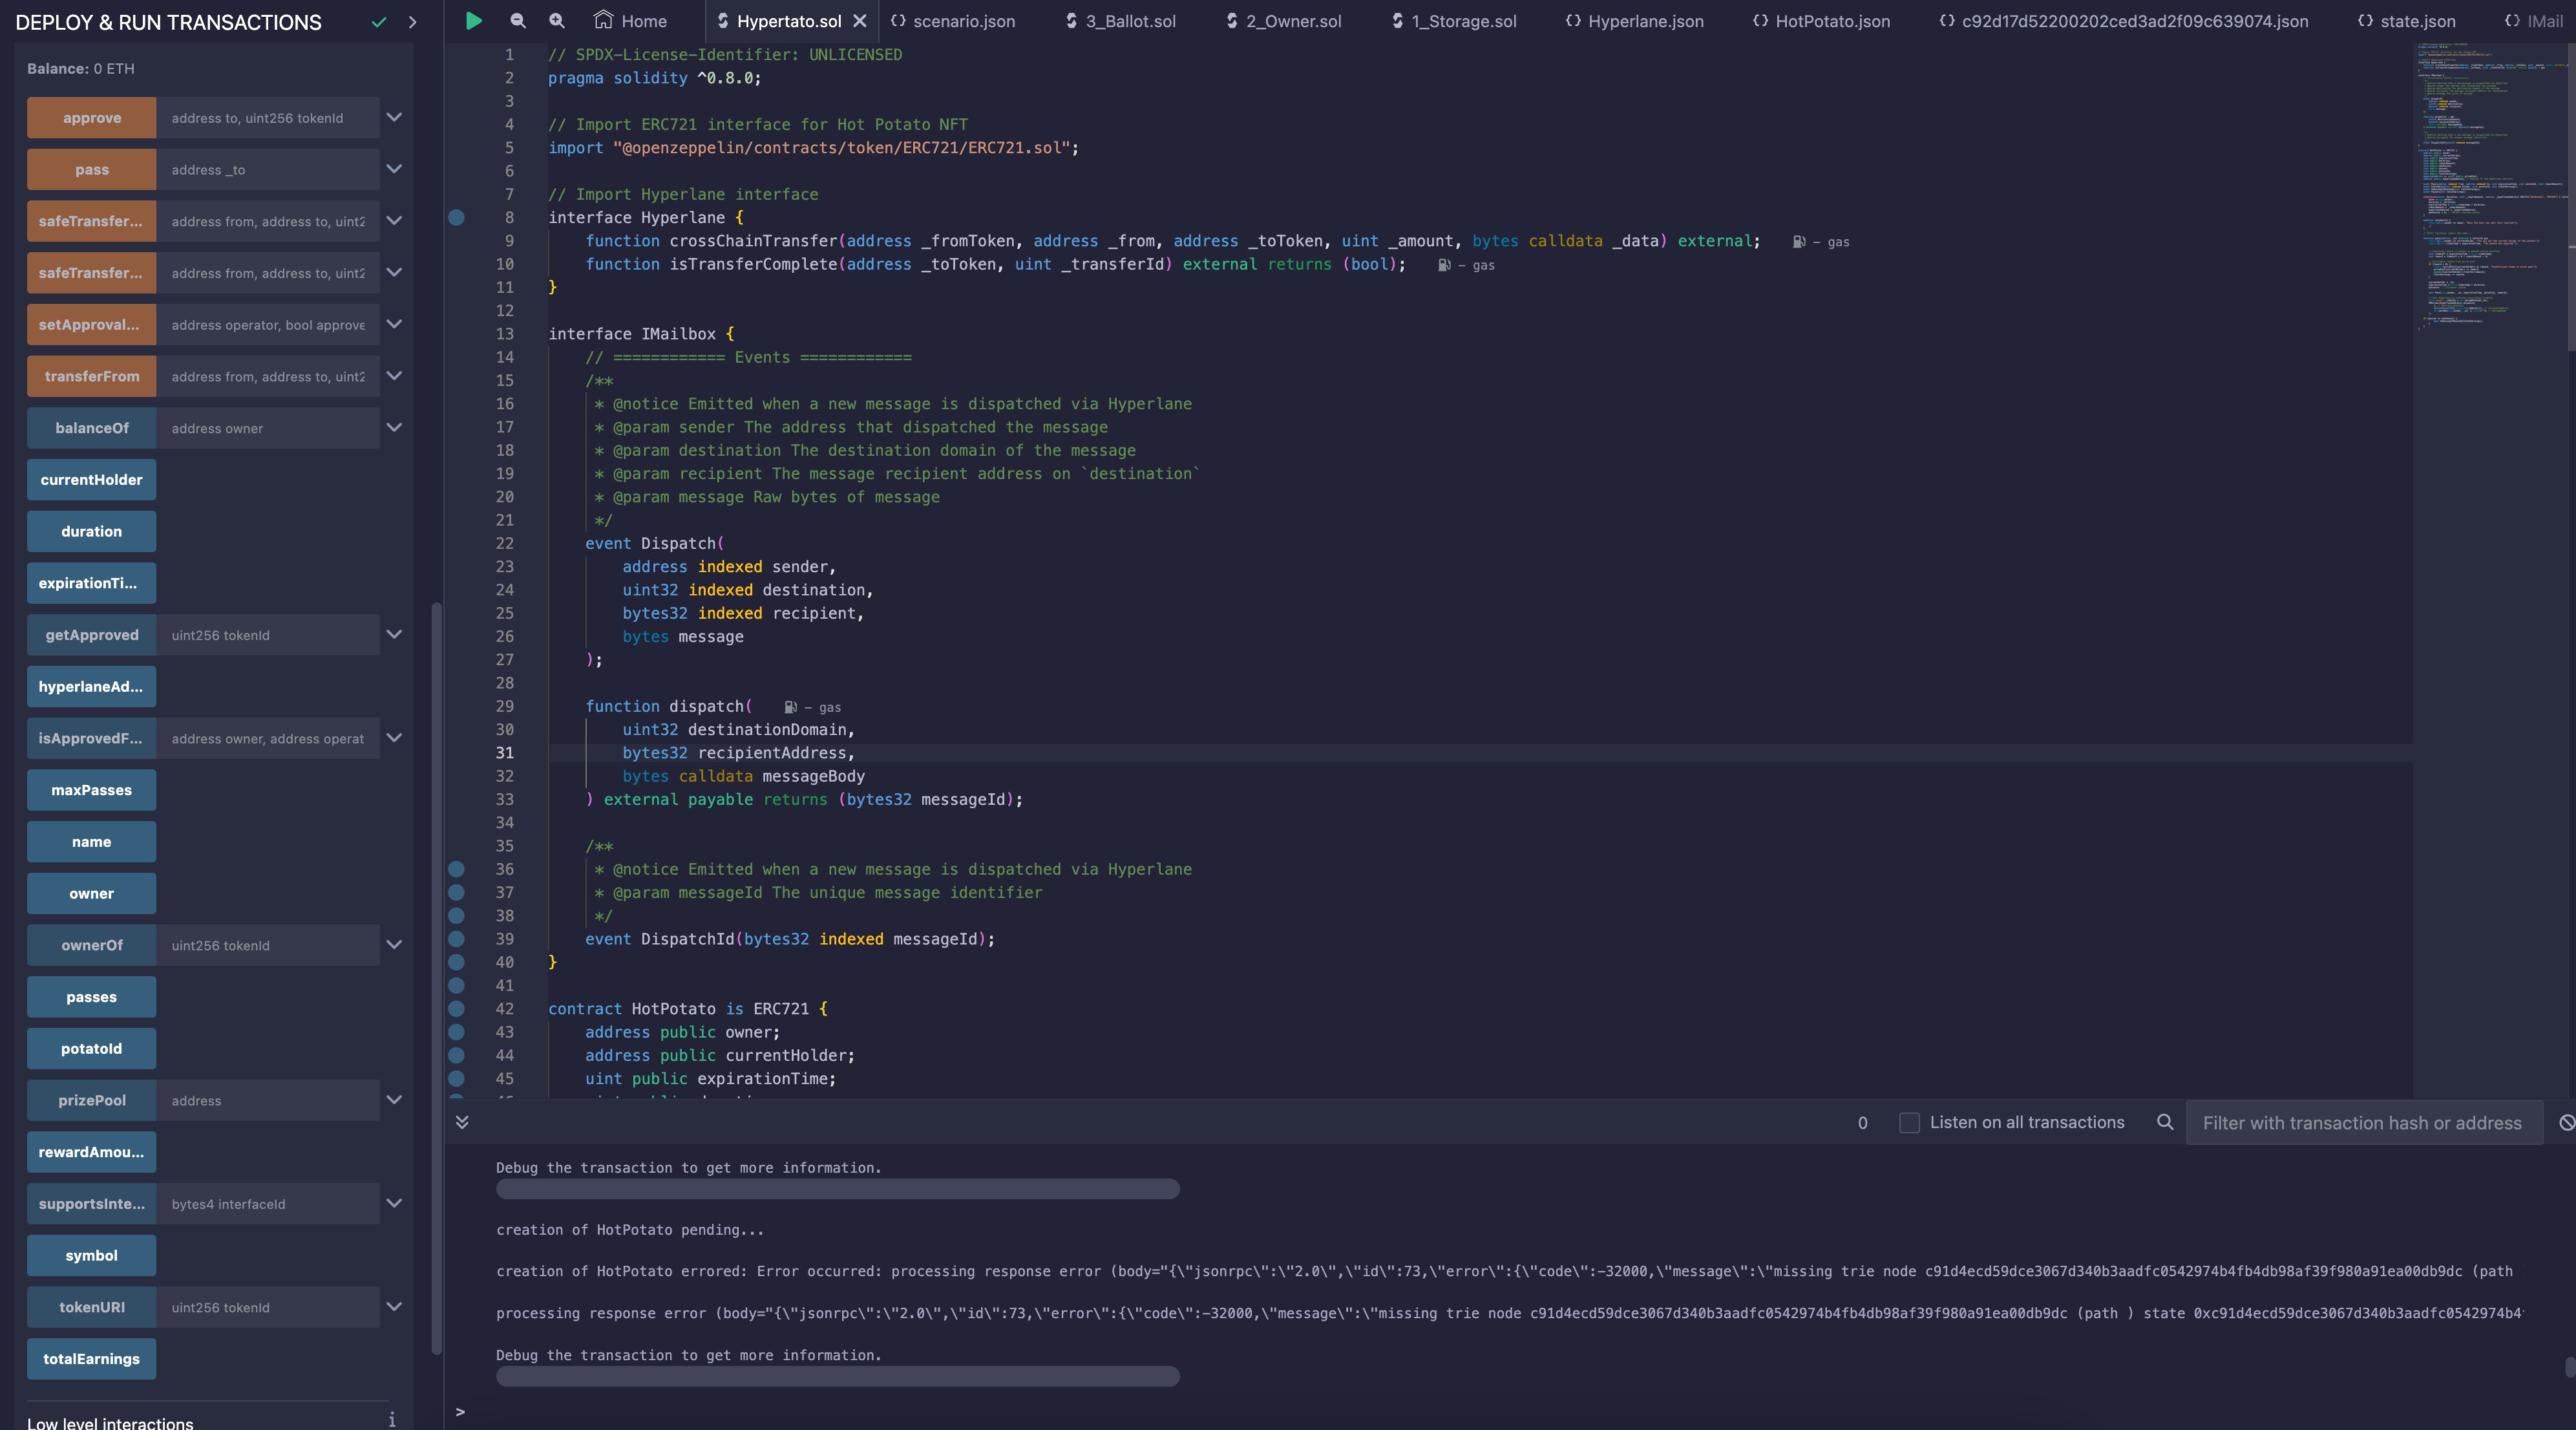2576x1430 pixels.
Task: Switch to the scenario.json tab
Action: pyautogui.click(x=952, y=21)
